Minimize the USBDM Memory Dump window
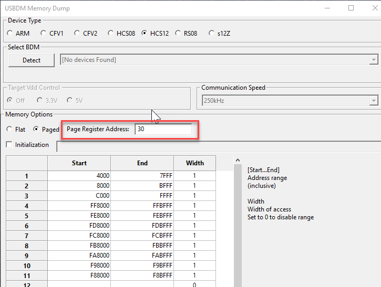This screenshot has height=287, width=381. tap(327, 8)
